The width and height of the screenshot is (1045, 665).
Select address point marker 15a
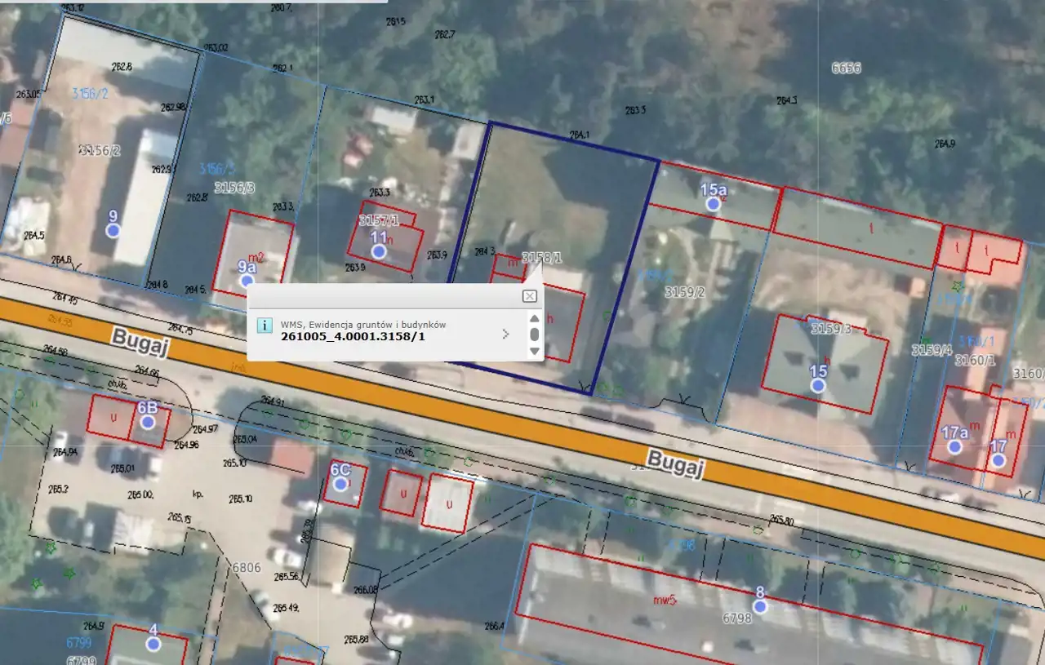(x=714, y=204)
